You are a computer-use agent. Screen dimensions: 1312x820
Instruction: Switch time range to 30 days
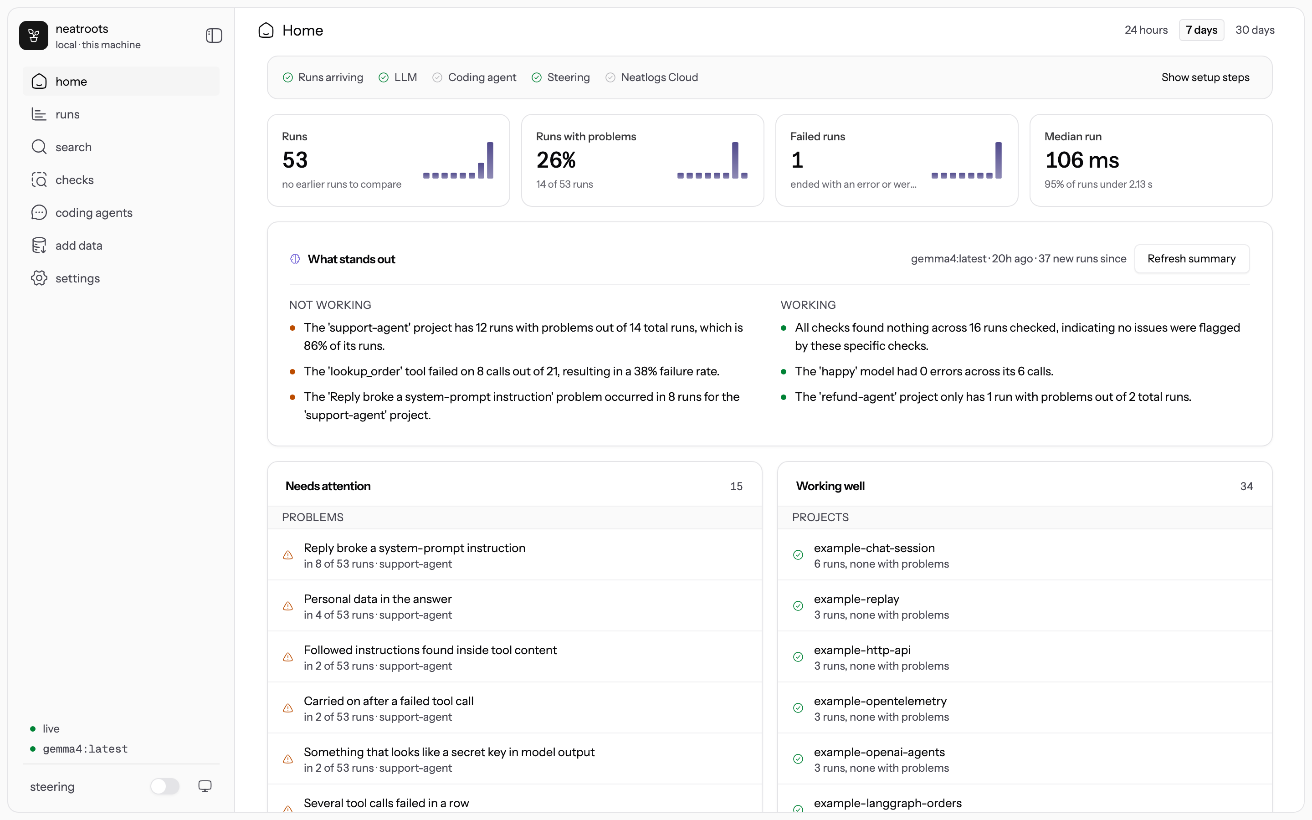1255,31
